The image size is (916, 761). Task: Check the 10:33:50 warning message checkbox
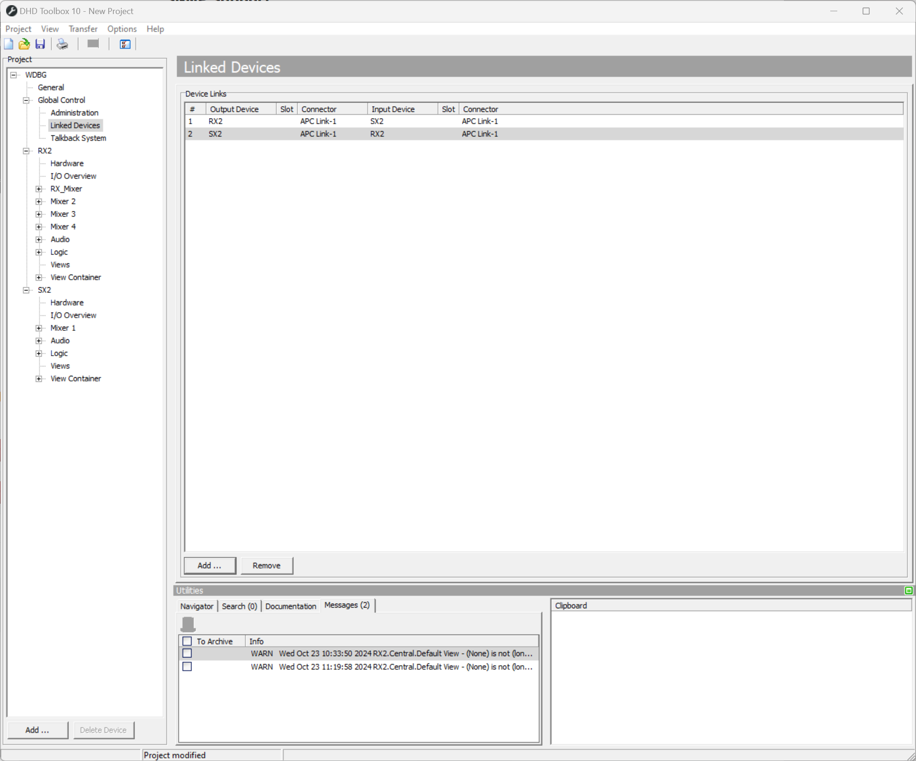point(187,653)
